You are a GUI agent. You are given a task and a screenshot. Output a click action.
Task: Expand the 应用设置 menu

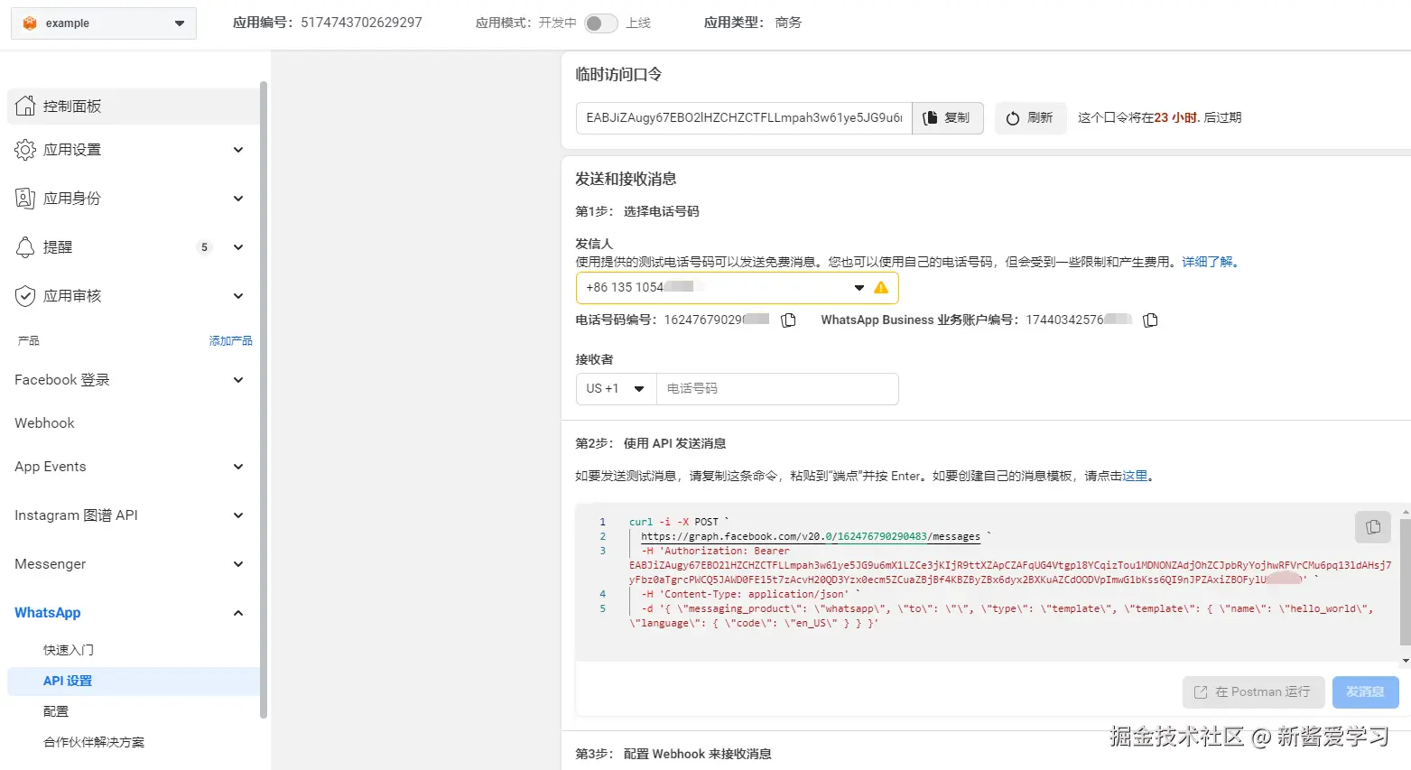pyautogui.click(x=238, y=150)
